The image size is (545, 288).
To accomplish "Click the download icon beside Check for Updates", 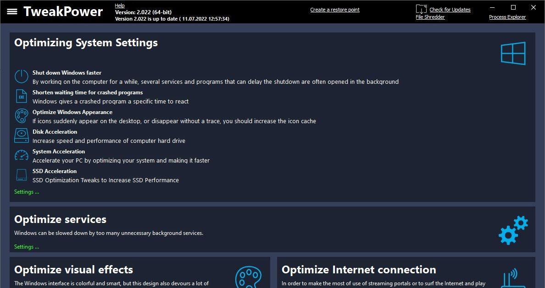I will [421, 9].
